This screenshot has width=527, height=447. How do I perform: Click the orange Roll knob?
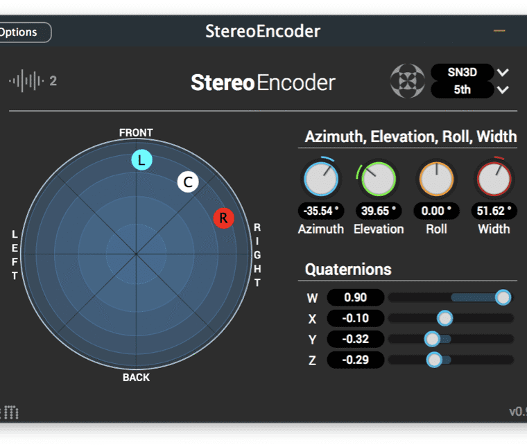(436, 179)
